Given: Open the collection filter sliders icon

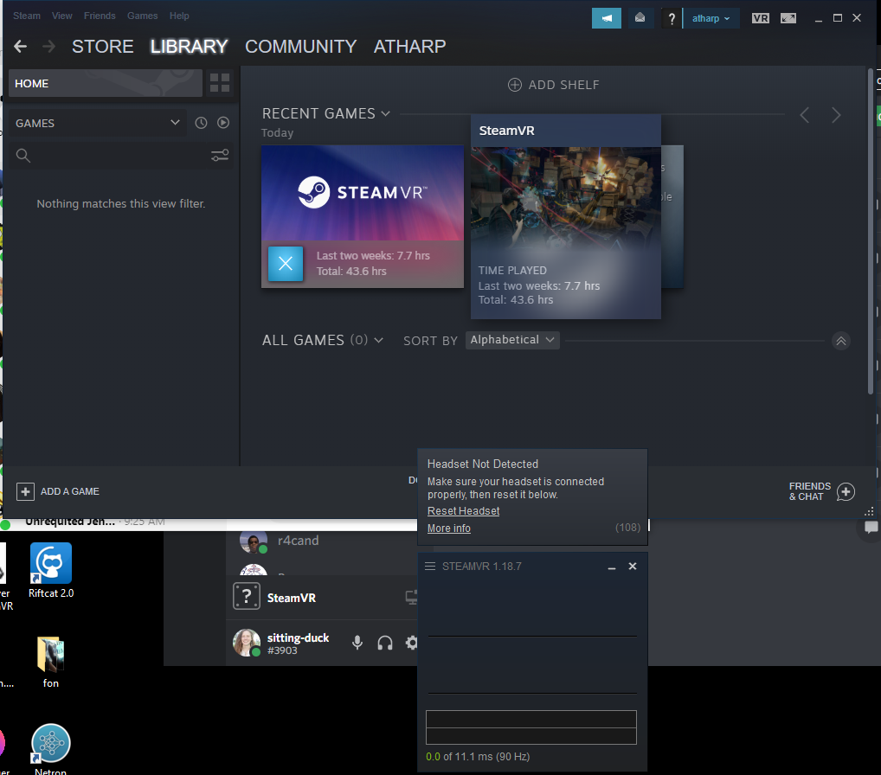Looking at the screenshot, I should 219,156.
